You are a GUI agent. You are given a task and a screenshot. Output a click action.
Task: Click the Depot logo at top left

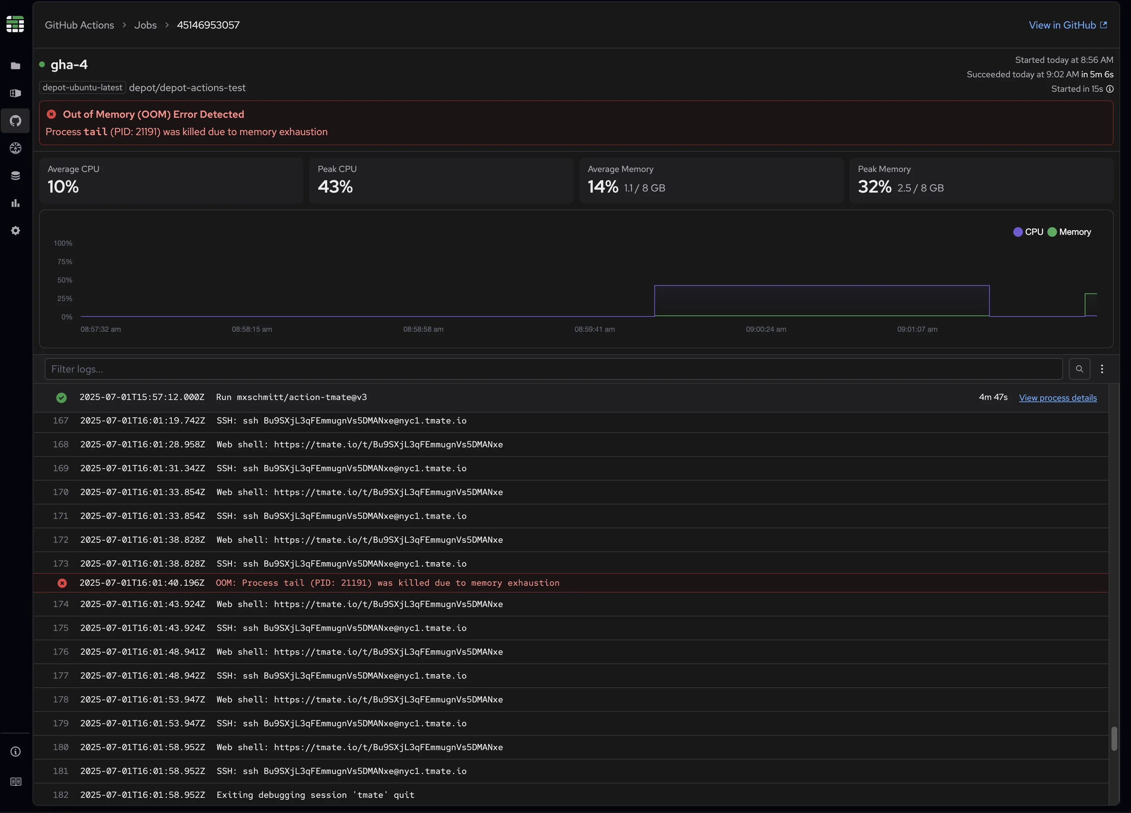(16, 24)
